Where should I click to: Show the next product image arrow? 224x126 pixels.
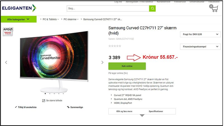pyautogui.click(x=102, y=62)
